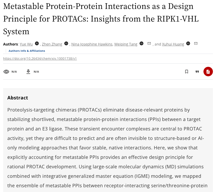Viewport: 215px width, 192px height.
Task: Open Yue Wu's ORCID profile icon
Action: (37, 44)
